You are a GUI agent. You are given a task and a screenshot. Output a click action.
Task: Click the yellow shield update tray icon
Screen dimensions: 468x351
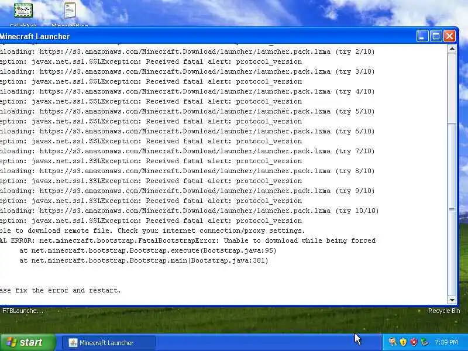(x=403, y=342)
